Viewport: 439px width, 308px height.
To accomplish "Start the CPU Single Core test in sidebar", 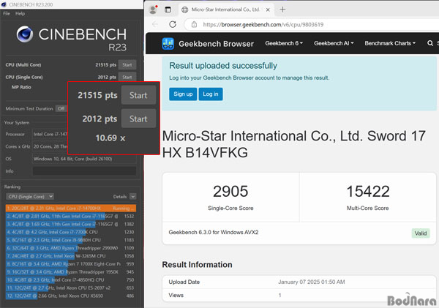I will point(127,77).
